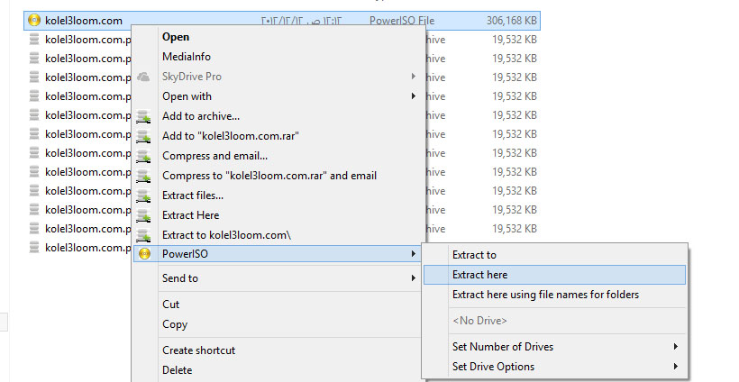The width and height of the screenshot is (739, 382).
Task: Click the WinRAR icon beside Add to archive...
Action: 143,116
